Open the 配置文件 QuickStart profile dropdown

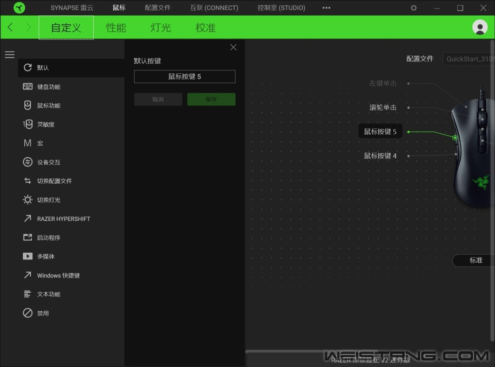point(468,59)
